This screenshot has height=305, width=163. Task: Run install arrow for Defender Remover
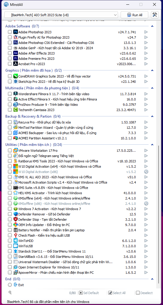(146, 214)
